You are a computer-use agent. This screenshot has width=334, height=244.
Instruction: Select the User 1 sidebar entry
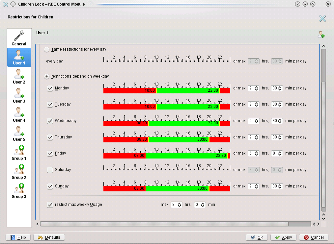coord(19,57)
